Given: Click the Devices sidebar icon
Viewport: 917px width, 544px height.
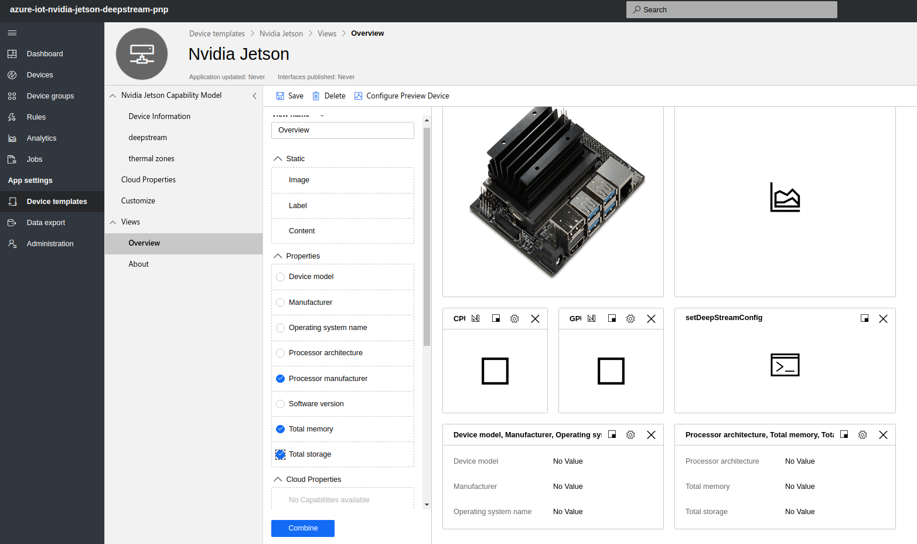Looking at the screenshot, I should pyautogui.click(x=12, y=75).
